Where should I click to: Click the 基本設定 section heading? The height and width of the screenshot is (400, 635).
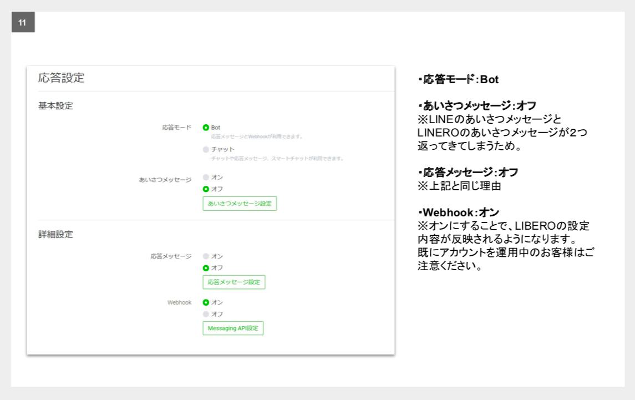[x=55, y=106]
